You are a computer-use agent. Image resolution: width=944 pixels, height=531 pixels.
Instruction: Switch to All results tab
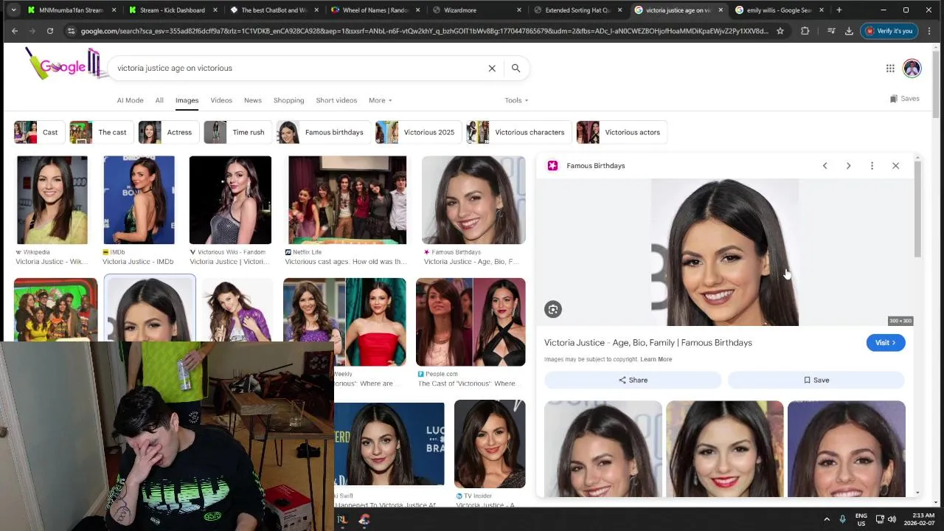[159, 100]
